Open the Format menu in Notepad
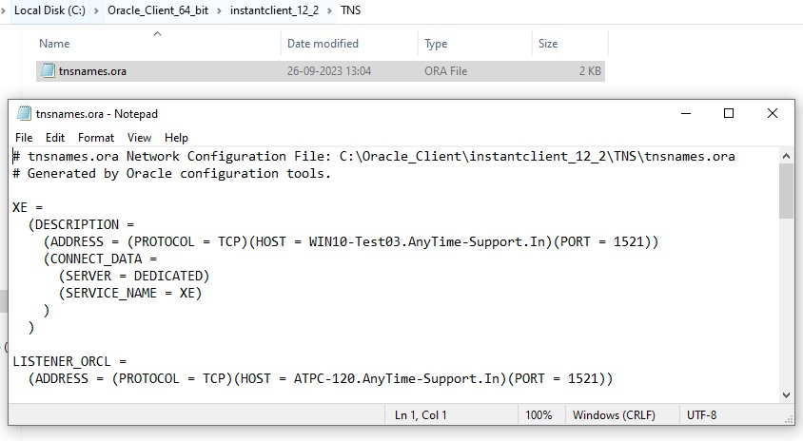This screenshot has width=803, height=441. (x=96, y=138)
